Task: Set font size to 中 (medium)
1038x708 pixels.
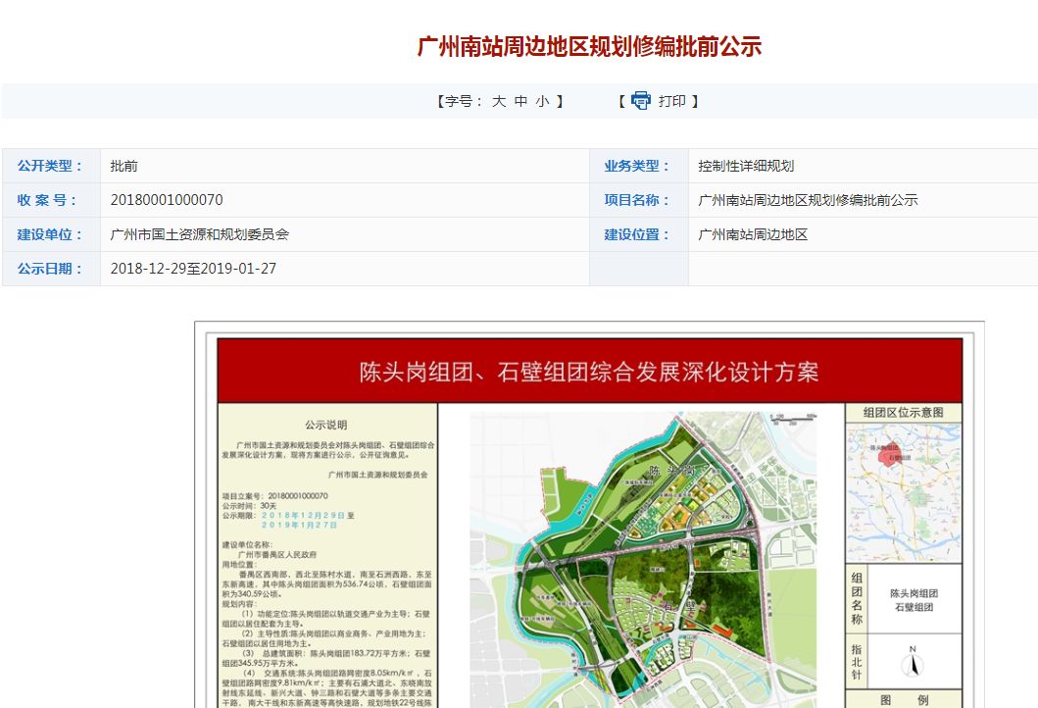Action: click(520, 101)
